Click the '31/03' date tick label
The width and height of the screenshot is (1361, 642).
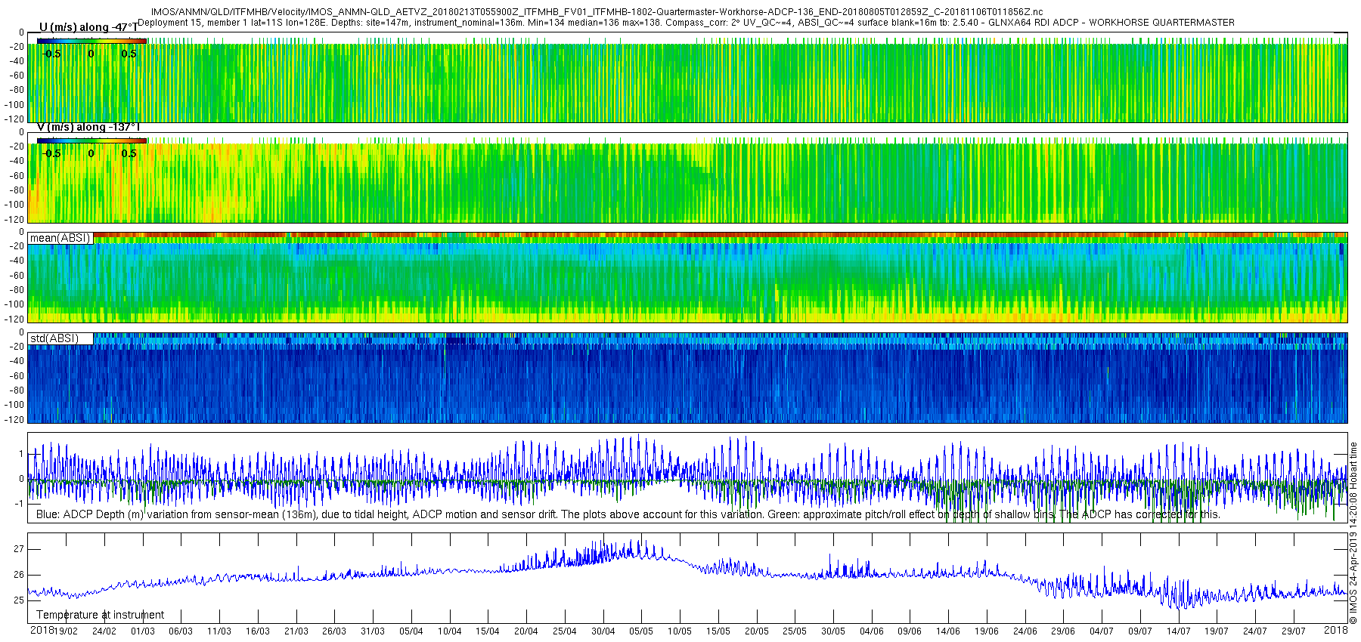click(x=373, y=631)
